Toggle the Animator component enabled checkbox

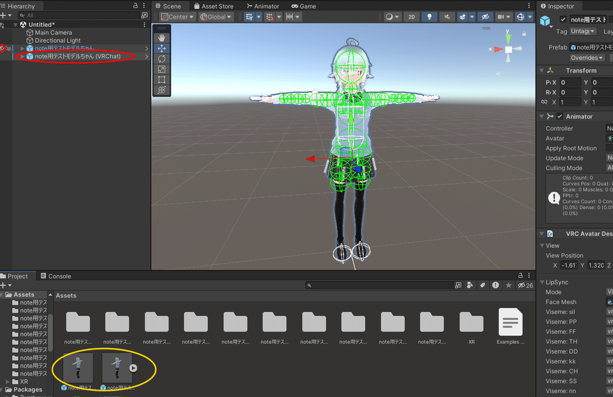(560, 116)
